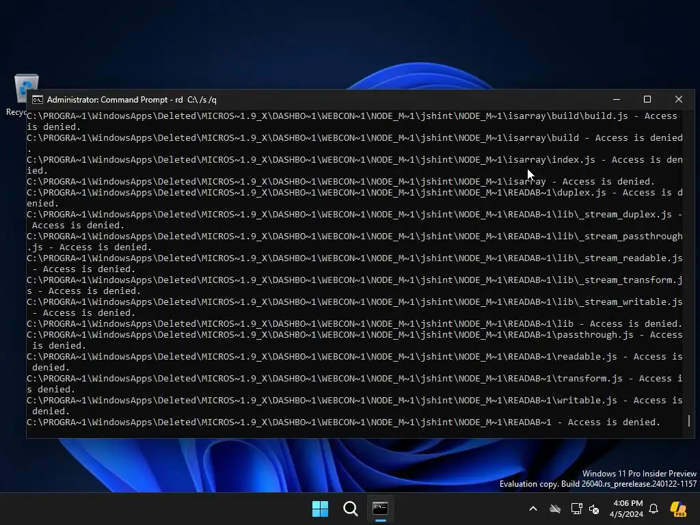
Task: Click the _stream_readable.js output line
Action: tap(355, 258)
